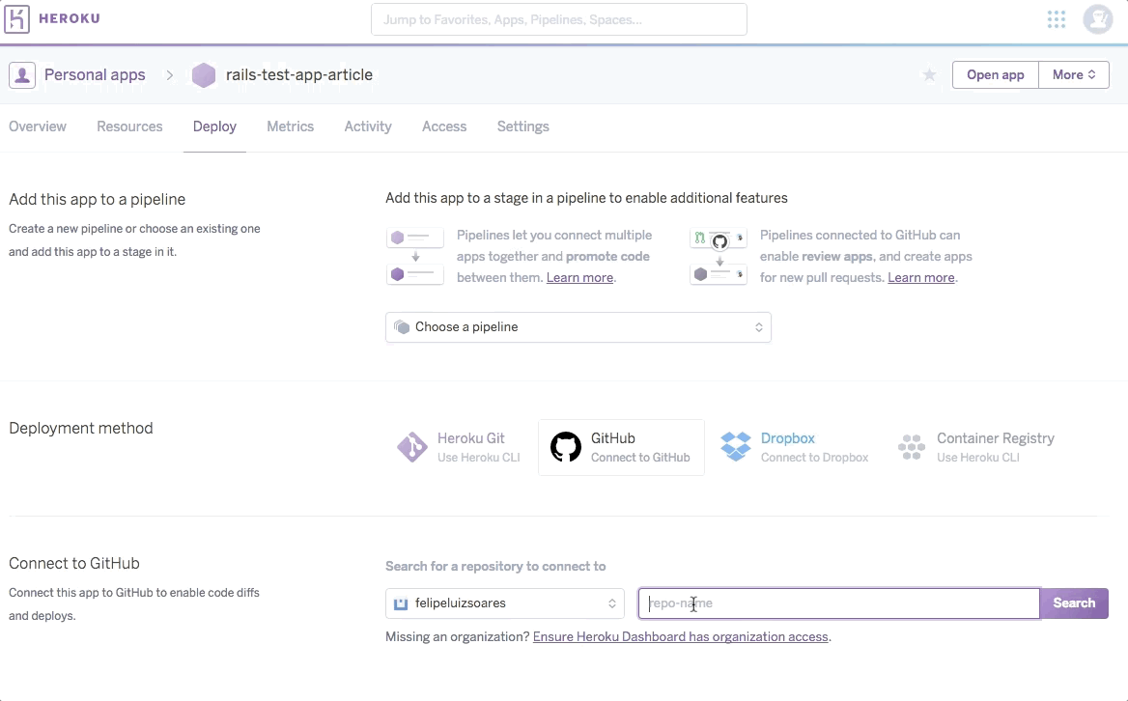Favorite the app with the star icon
This screenshot has height=701, width=1128.
coord(929,74)
